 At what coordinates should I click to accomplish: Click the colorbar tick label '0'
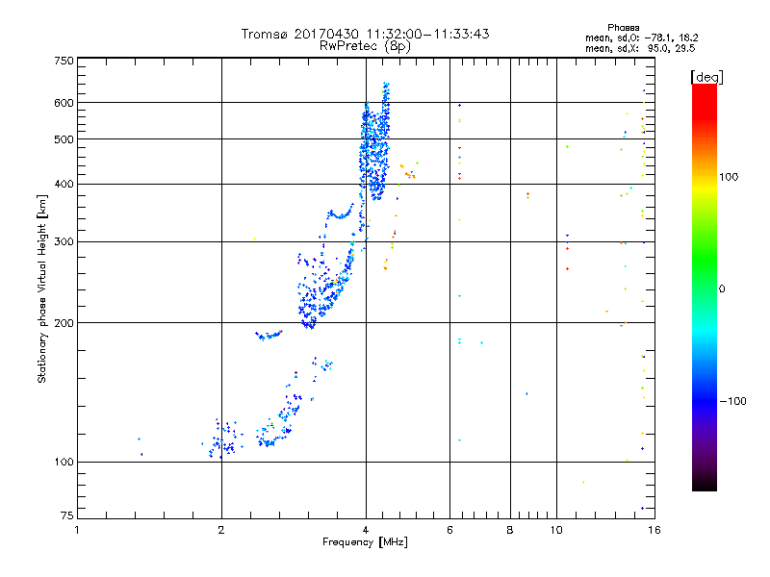pyautogui.click(x=721, y=288)
